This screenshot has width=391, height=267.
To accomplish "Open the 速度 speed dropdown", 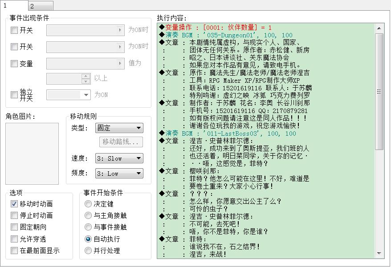I will pyautogui.click(x=119, y=158).
